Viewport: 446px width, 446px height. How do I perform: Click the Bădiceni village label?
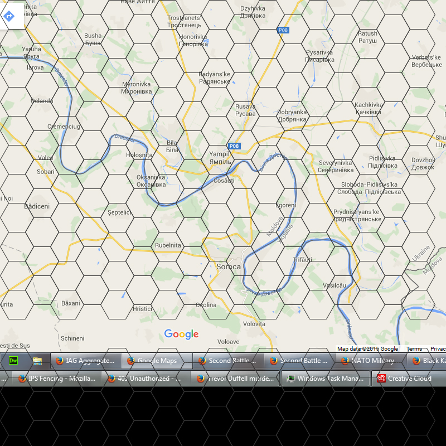37,206
